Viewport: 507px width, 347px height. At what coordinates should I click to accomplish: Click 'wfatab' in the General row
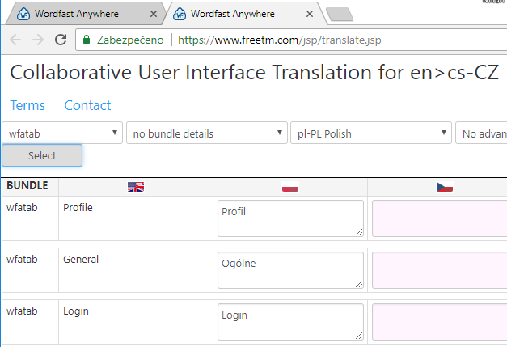coord(22,260)
